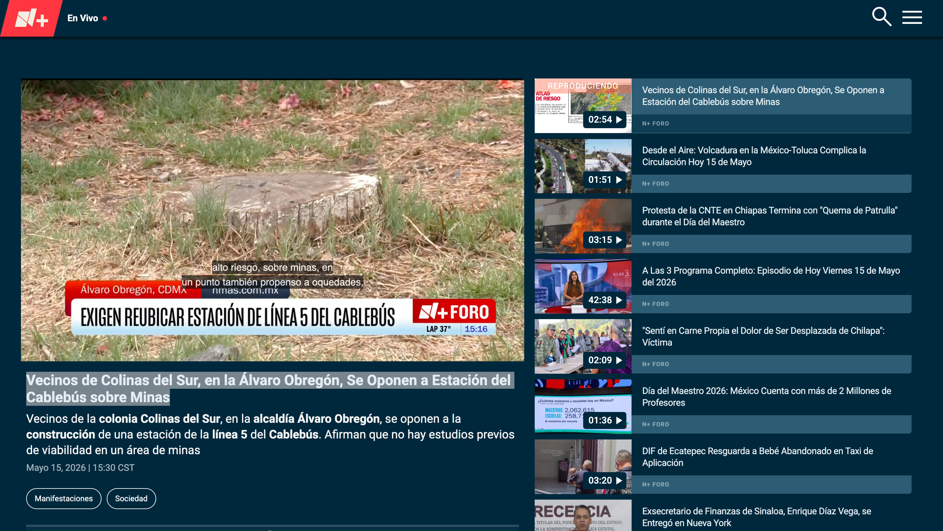Open the Vecinos de Colinas del Sur playlist title
This screenshot has width=943, height=531.
click(763, 96)
